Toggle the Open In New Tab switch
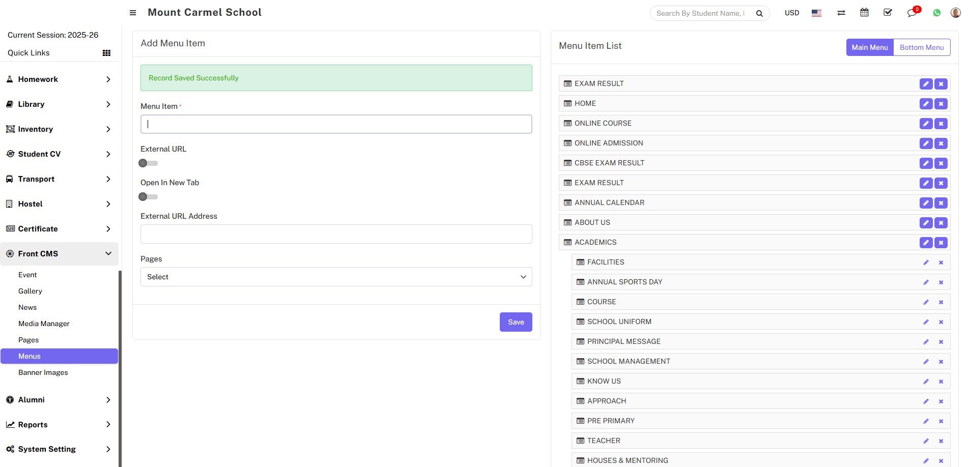The height and width of the screenshot is (467, 968). pos(148,197)
